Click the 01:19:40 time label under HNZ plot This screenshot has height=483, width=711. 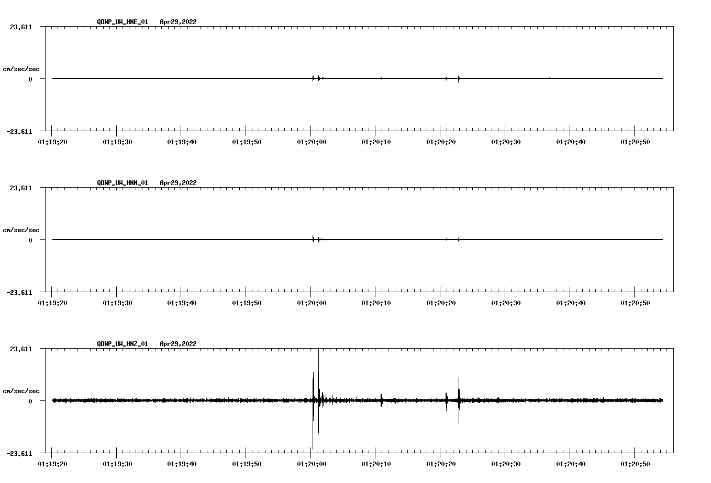coord(182,464)
